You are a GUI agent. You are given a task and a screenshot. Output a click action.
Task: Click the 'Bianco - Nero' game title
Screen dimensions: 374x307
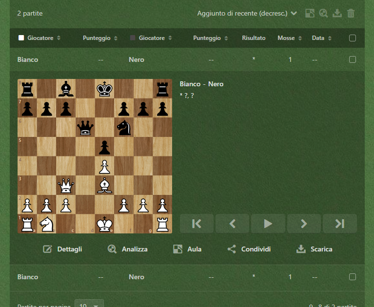(x=201, y=84)
